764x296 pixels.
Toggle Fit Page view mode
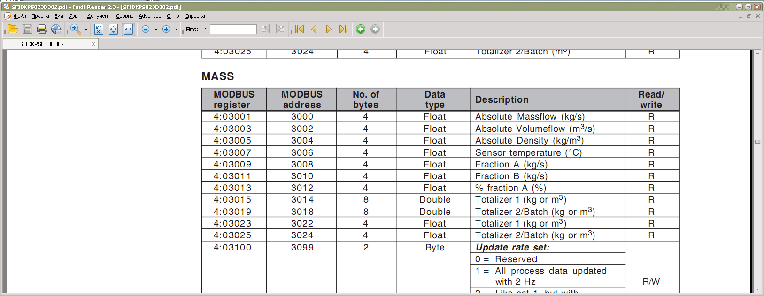113,29
